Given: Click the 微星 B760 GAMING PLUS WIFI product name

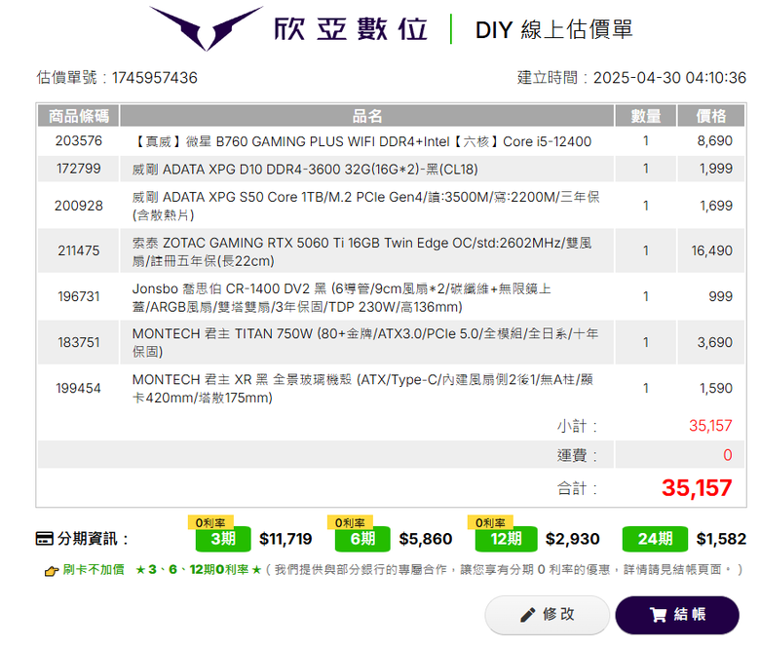Looking at the screenshot, I should pyautogui.click(x=361, y=141).
